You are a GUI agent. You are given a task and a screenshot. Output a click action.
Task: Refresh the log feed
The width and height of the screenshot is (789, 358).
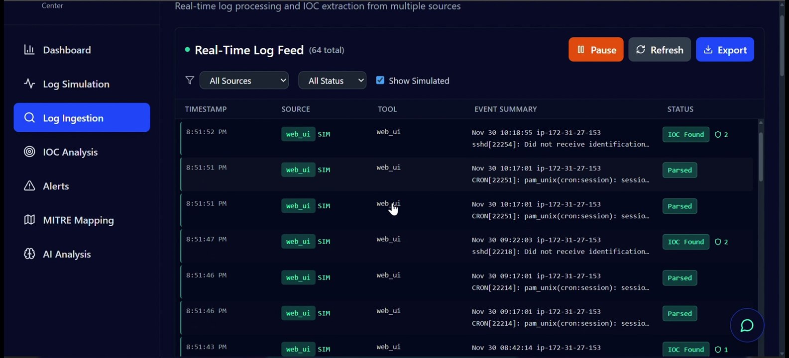point(660,50)
